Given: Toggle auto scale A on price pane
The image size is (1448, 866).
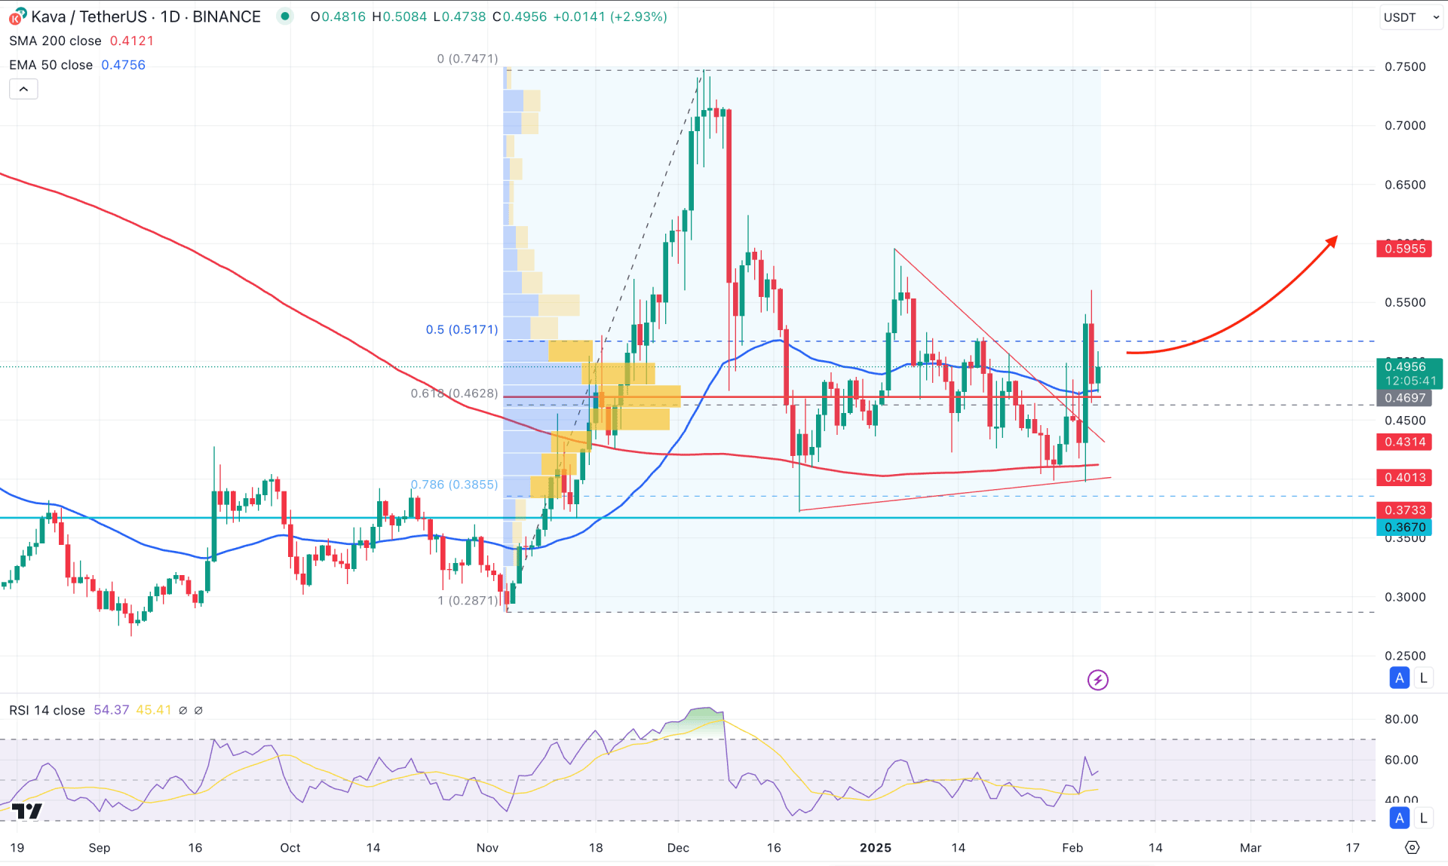Looking at the screenshot, I should 1400,678.
